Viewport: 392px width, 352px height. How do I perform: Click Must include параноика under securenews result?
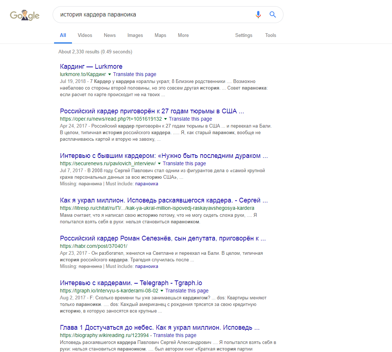[146, 184]
